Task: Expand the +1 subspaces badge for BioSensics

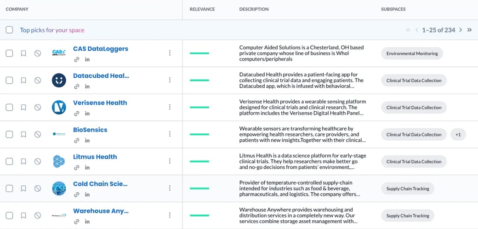Action: pyautogui.click(x=458, y=135)
